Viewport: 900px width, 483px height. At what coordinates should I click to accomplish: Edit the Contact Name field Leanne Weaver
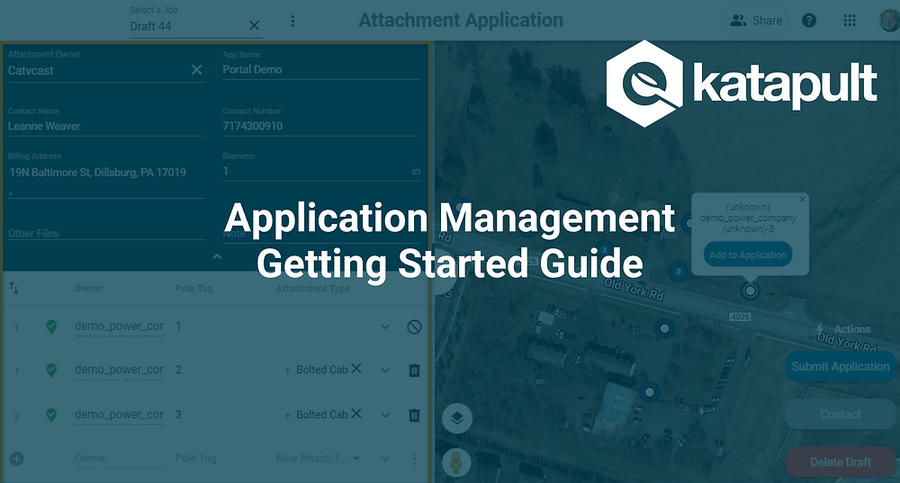point(106,126)
